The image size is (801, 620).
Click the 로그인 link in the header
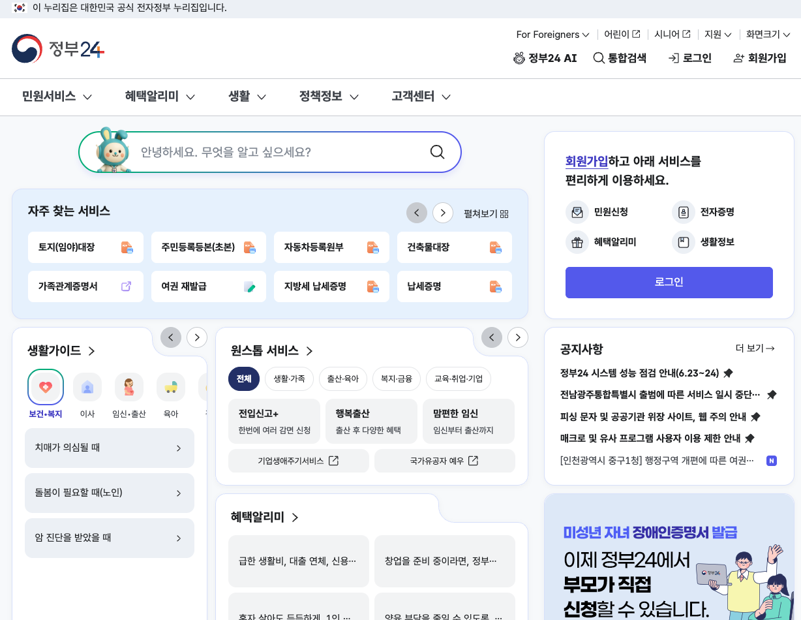(690, 58)
